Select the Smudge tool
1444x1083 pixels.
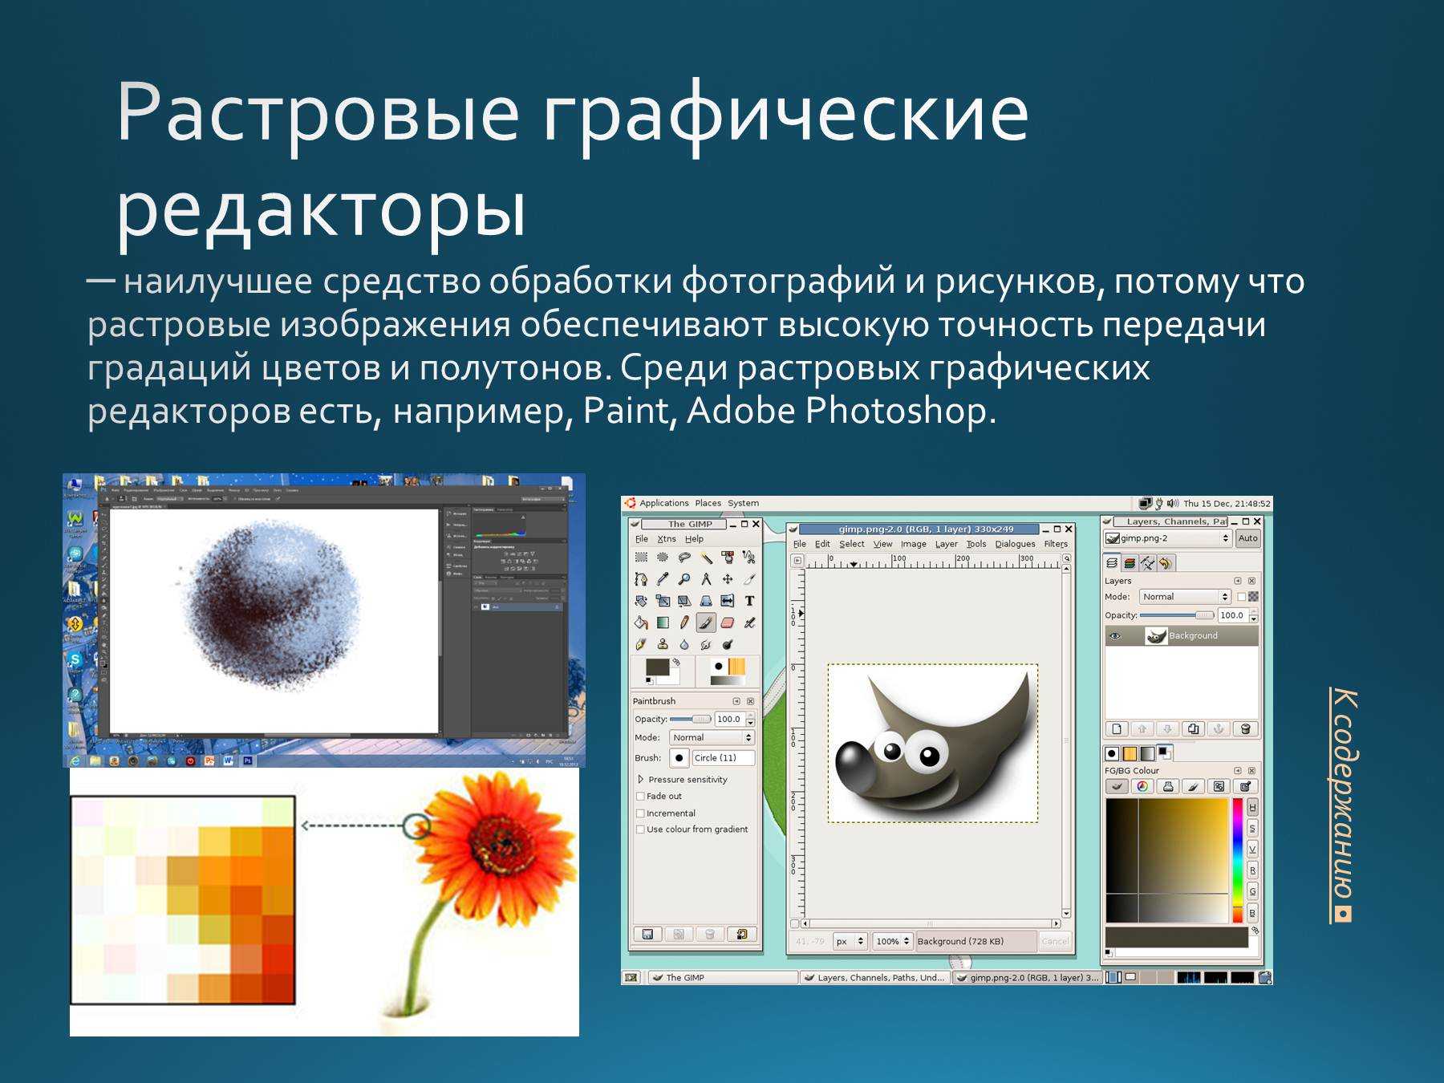706,644
